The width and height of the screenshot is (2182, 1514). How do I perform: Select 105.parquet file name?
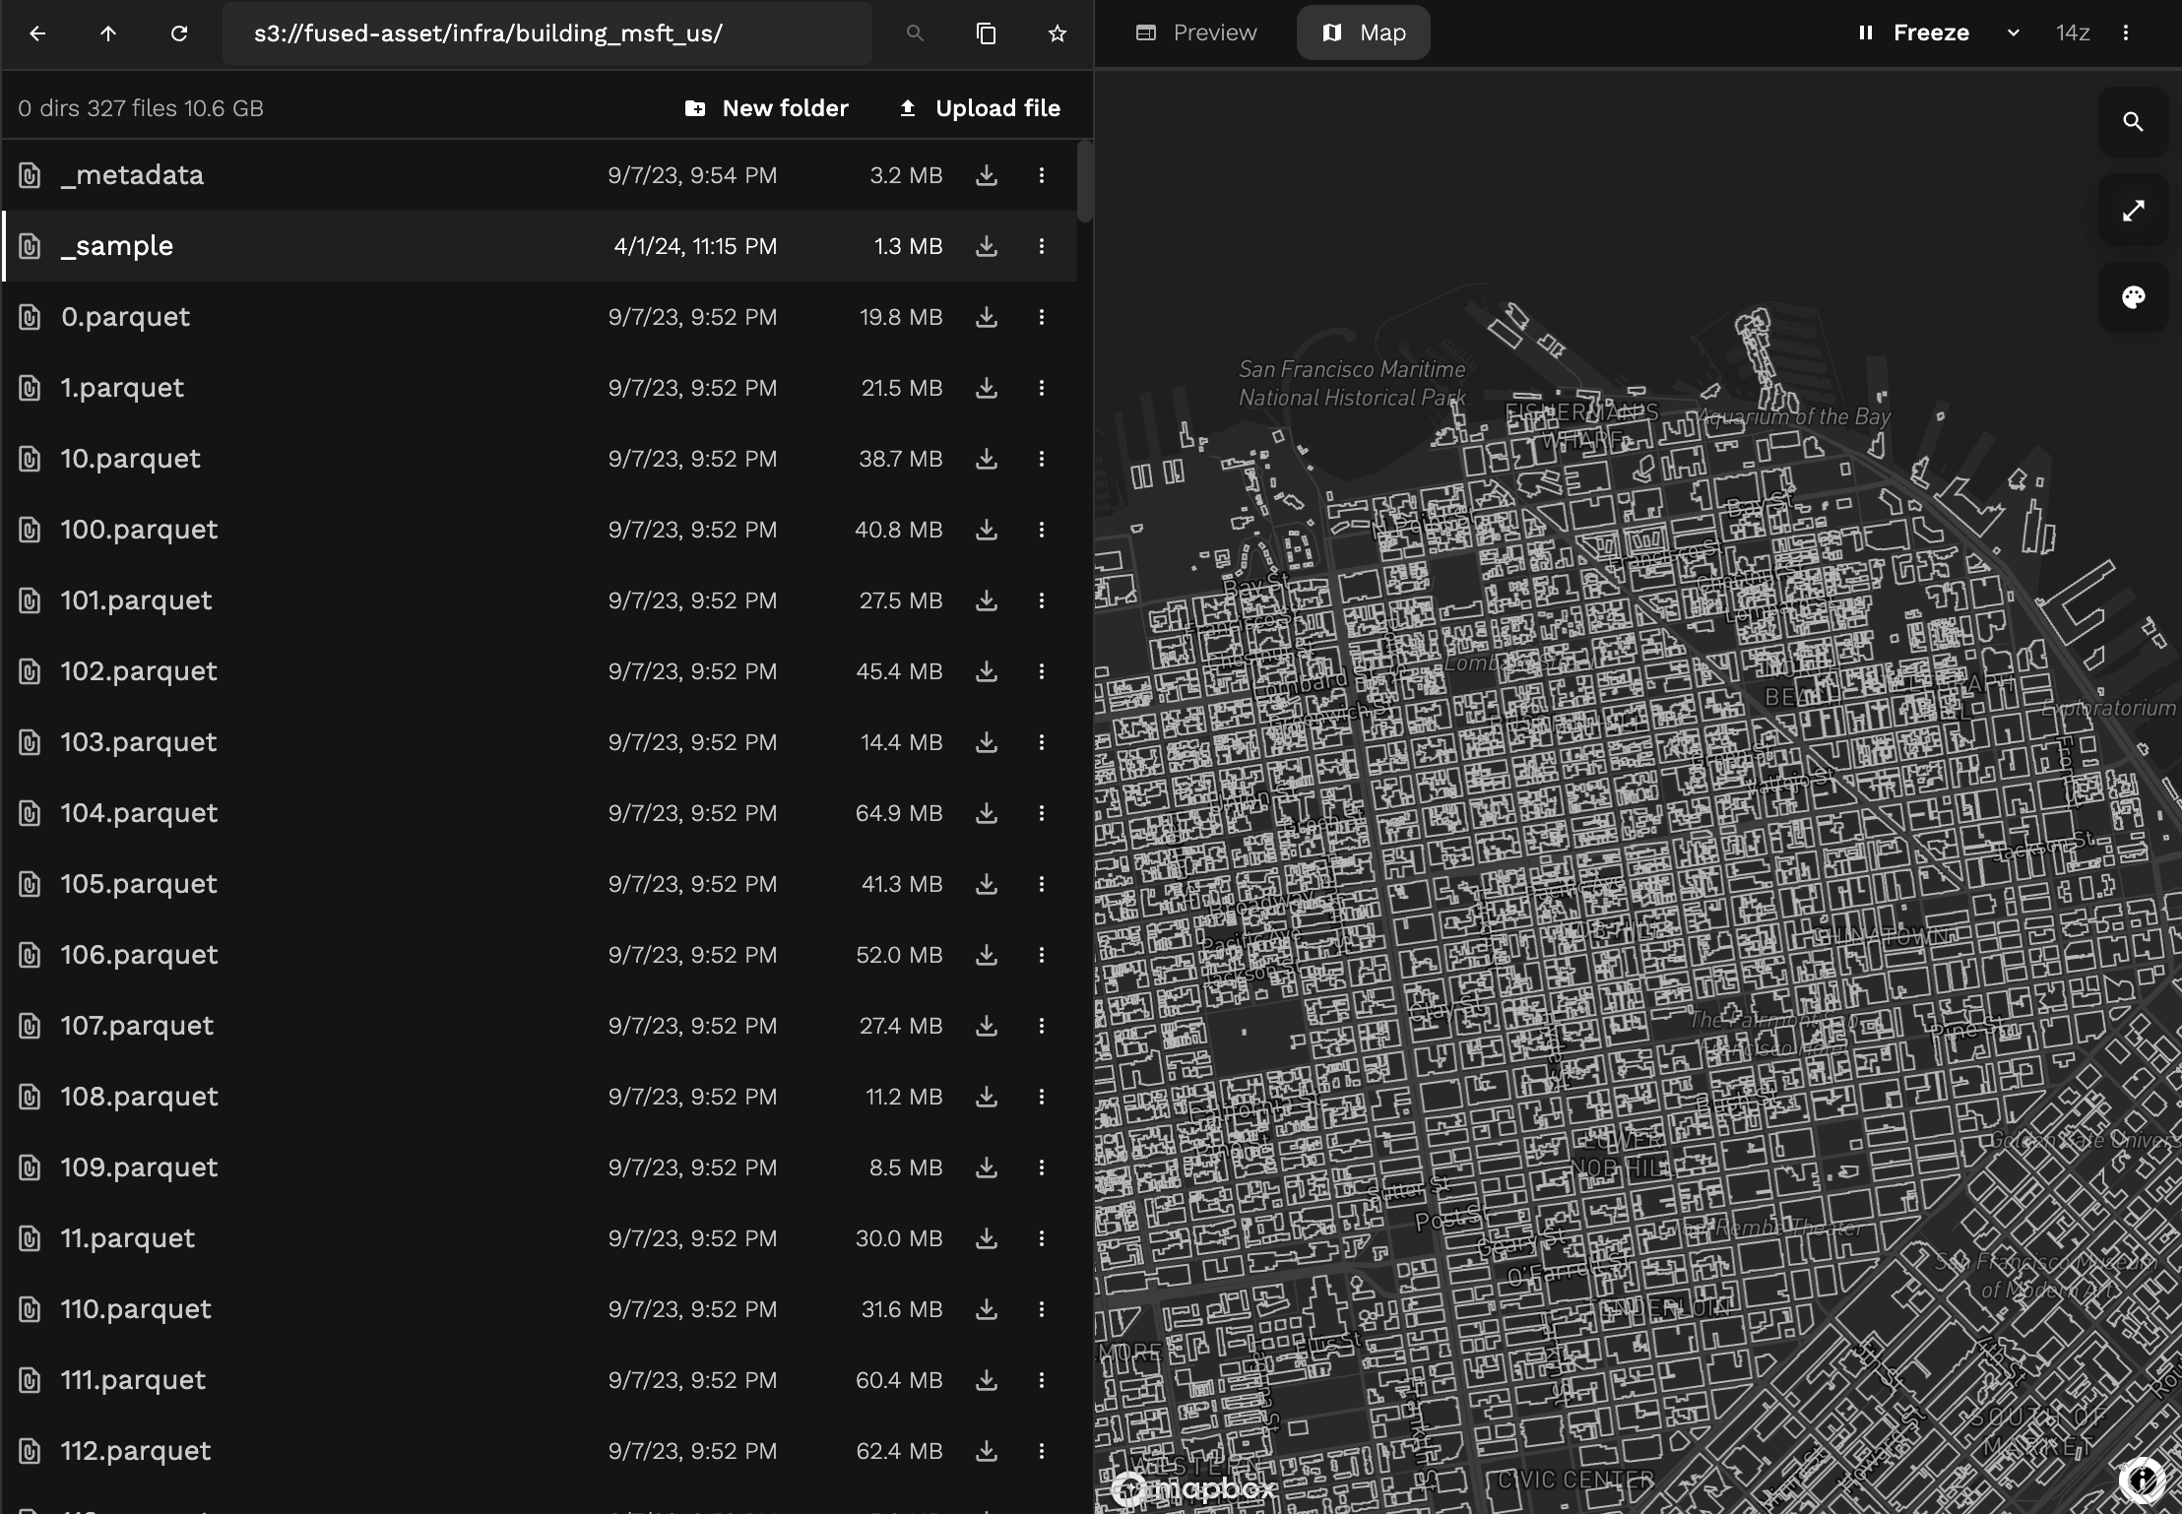(x=139, y=884)
